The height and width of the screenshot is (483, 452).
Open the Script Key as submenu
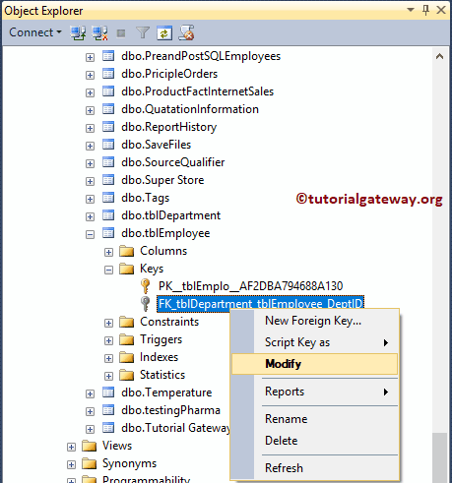(x=314, y=342)
